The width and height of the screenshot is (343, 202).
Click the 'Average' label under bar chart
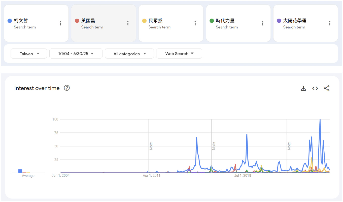click(28, 176)
